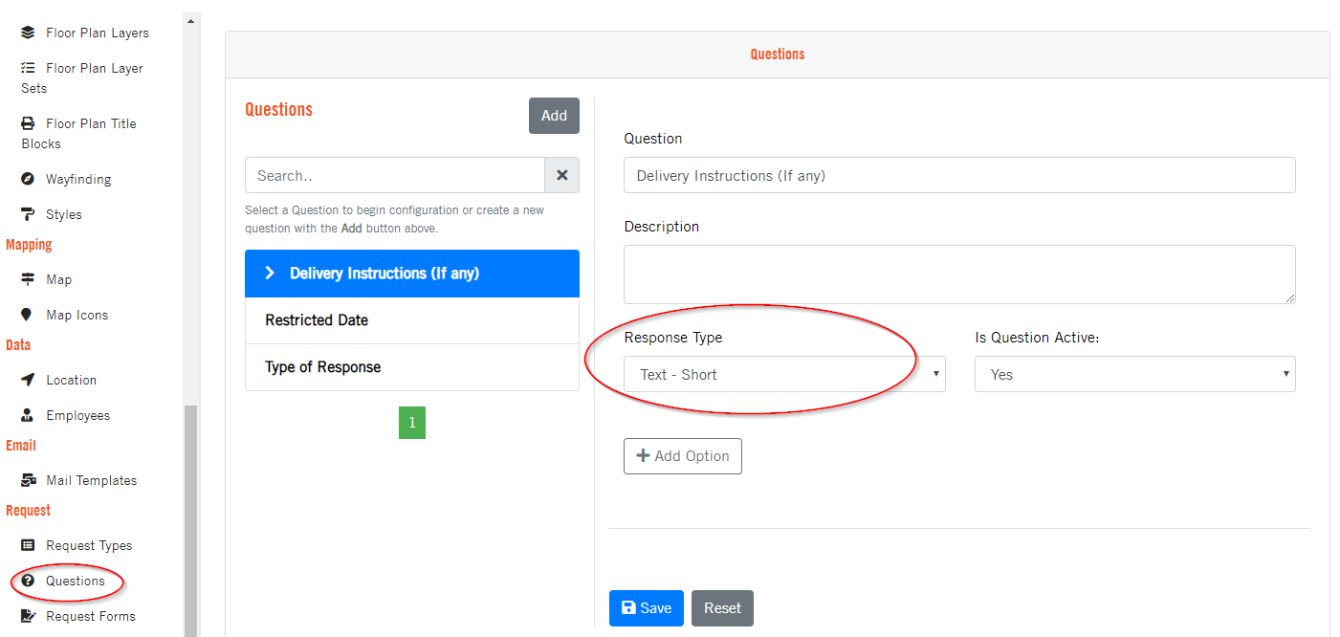Click the Map Icons pin marker icon
This screenshot has height=637, width=1340.
[x=27, y=315]
